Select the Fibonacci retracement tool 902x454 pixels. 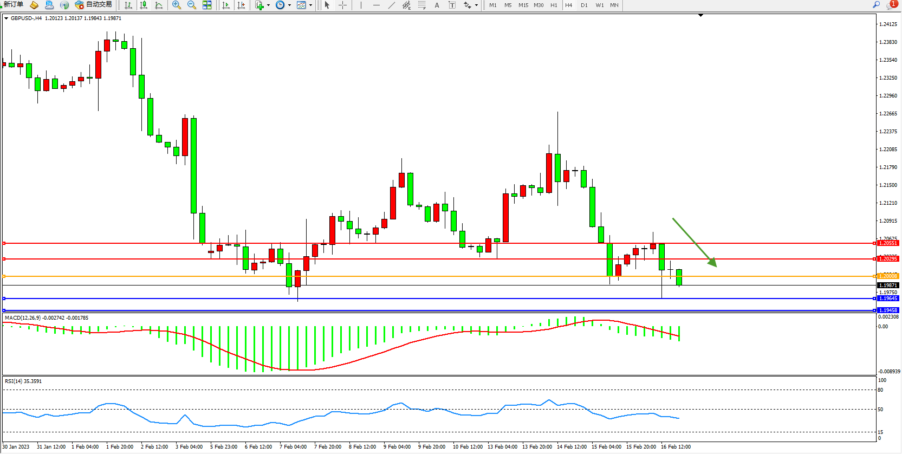[421, 5]
